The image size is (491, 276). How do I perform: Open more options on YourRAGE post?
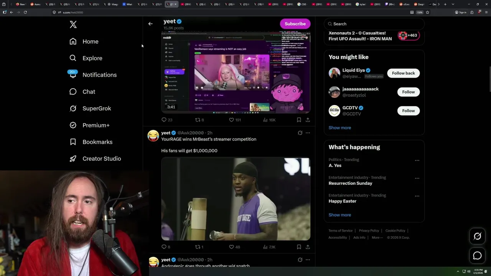tap(308, 133)
